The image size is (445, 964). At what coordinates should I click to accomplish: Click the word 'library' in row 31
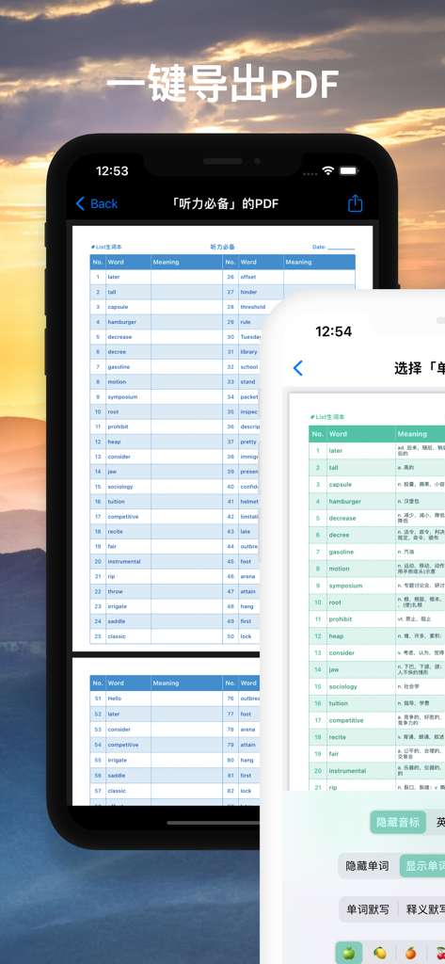click(249, 352)
